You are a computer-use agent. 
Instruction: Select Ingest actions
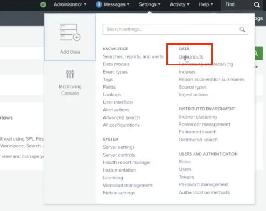coord(194,95)
